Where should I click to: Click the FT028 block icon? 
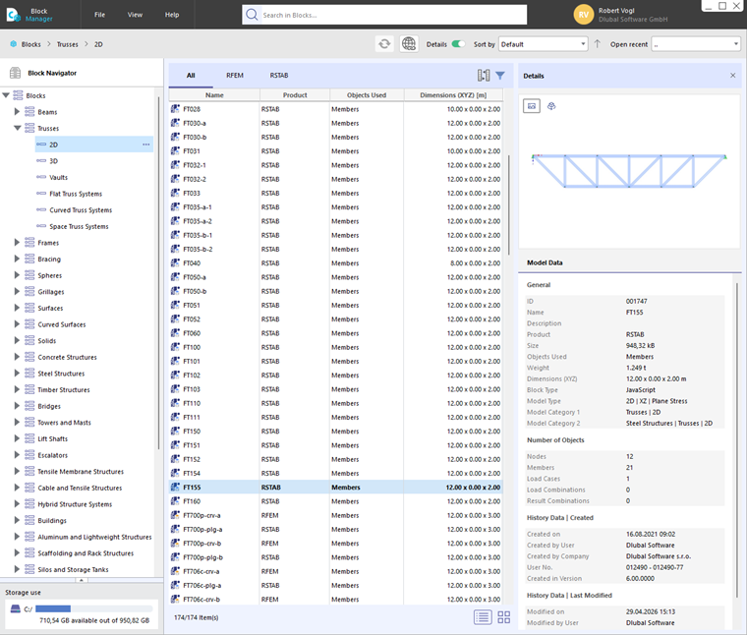(175, 109)
